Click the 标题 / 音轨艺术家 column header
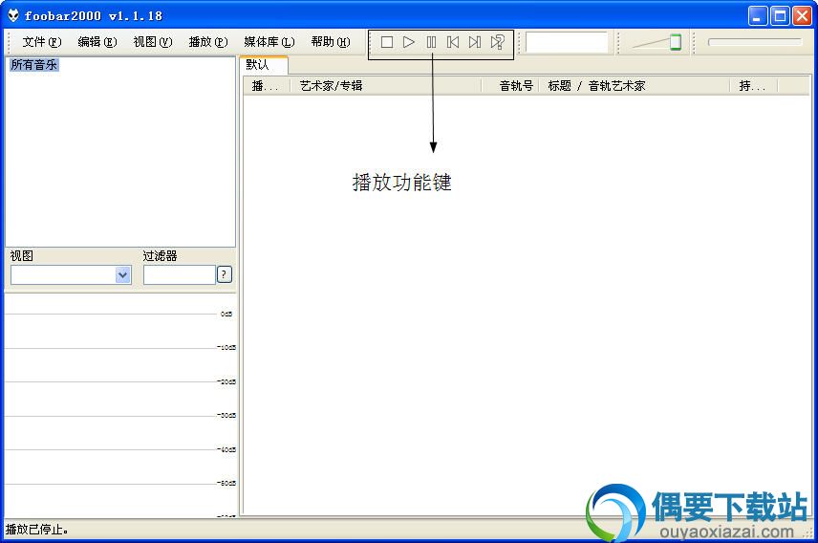This screenshot has height=543, width=818. tap(634, 86)
